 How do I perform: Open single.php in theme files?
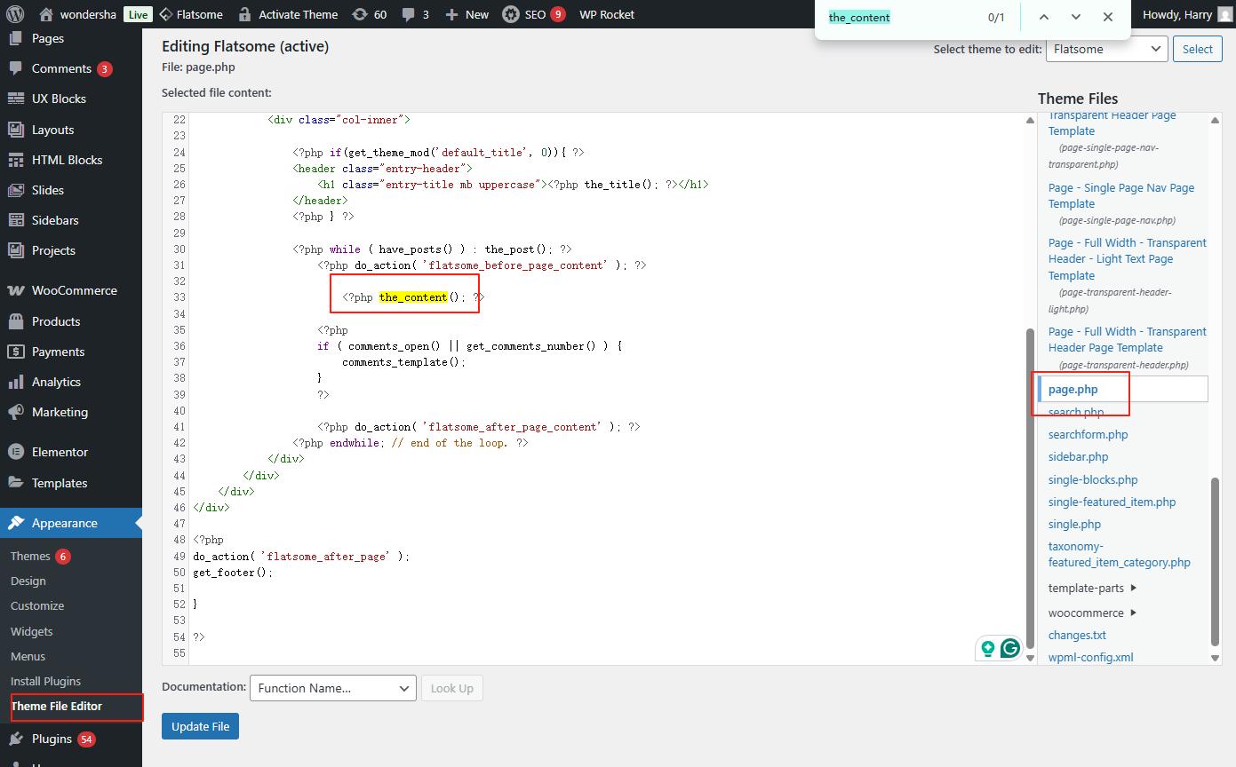coord(1074,524)
